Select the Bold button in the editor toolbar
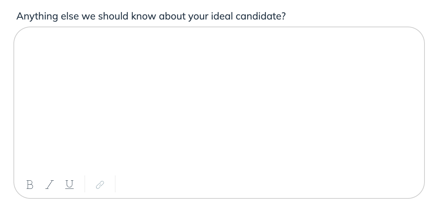The image size is (439, 214). [x=30, y=185]
